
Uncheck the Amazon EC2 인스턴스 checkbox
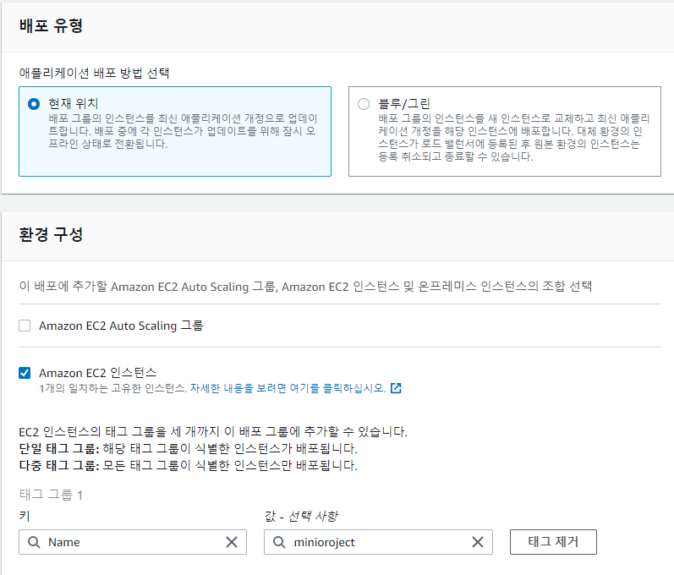25,373
